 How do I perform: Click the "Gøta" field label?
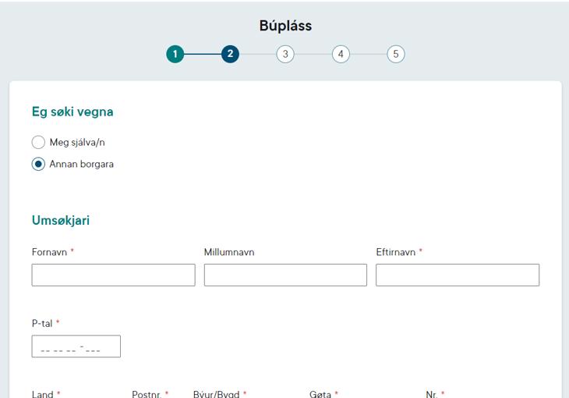click(320, 393)
